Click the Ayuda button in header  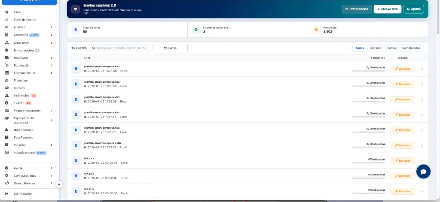(x=414, y=9)
